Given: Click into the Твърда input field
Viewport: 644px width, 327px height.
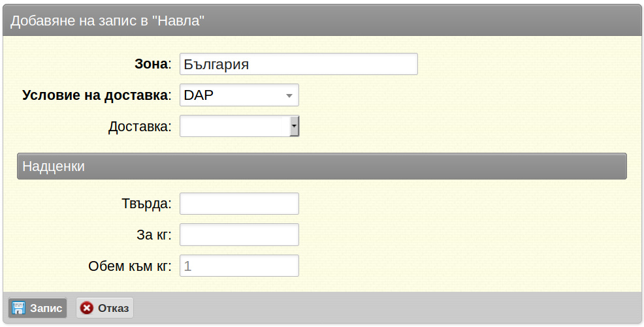Looking at the screenshot, I should pos(239,204).
